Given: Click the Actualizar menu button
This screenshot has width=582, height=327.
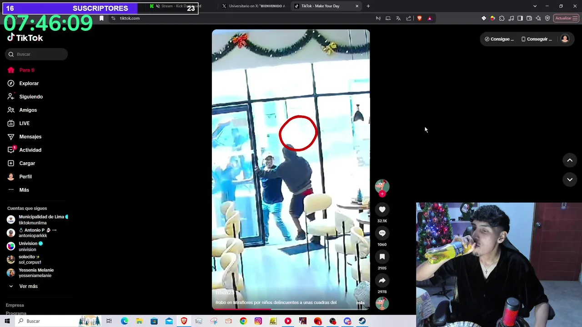Looking at the screenshot, I should [566, 18].
